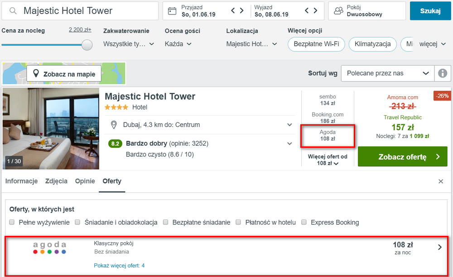This screenshot has width=453, height=277.
Task: Click the room guests icon
Action: 338,11
